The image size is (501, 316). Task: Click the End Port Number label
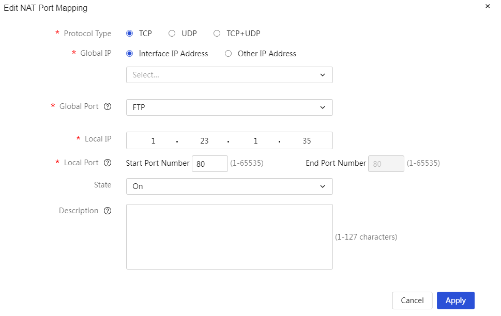[336, 163]
